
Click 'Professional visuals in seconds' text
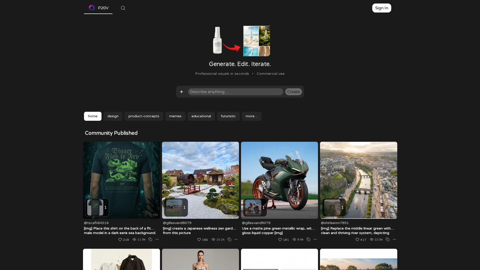222,74
